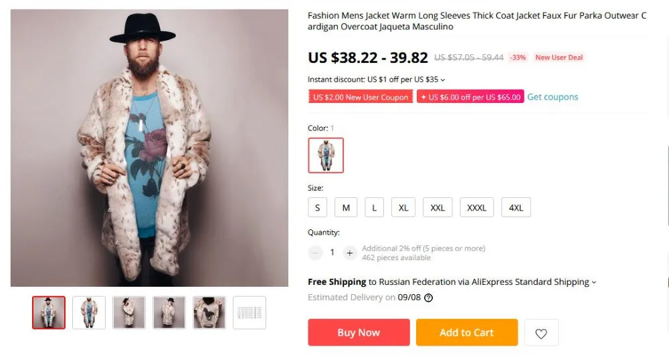Expand instant discount details chevron
Image resolution: width=669 pixels, height=357 pixels.
[442, 80]
